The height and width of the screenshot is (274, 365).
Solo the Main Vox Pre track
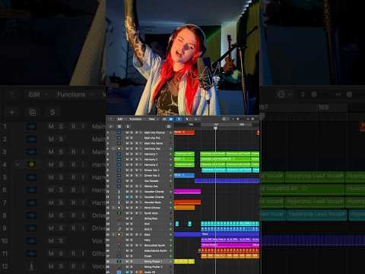[x=132, y=138]
